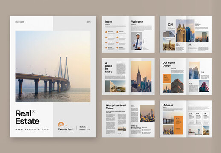This screenshot has width=221, height=153.
Task: Click the "Welcome" page heading
Action: point(137,22)
